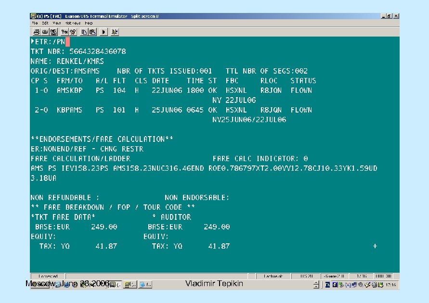Screen dimensions: 429x303
Task: Click the Copy toolbar icon
Action: click(x=84, y=32)
